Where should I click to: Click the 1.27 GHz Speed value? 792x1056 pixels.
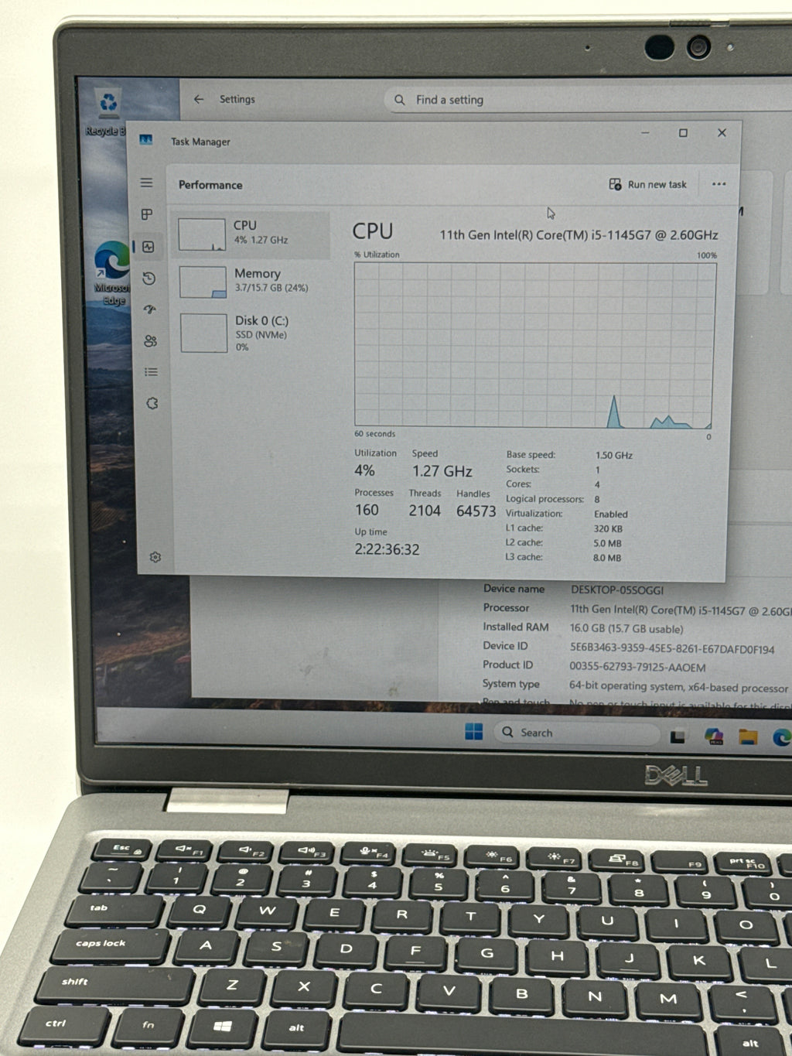442,471
